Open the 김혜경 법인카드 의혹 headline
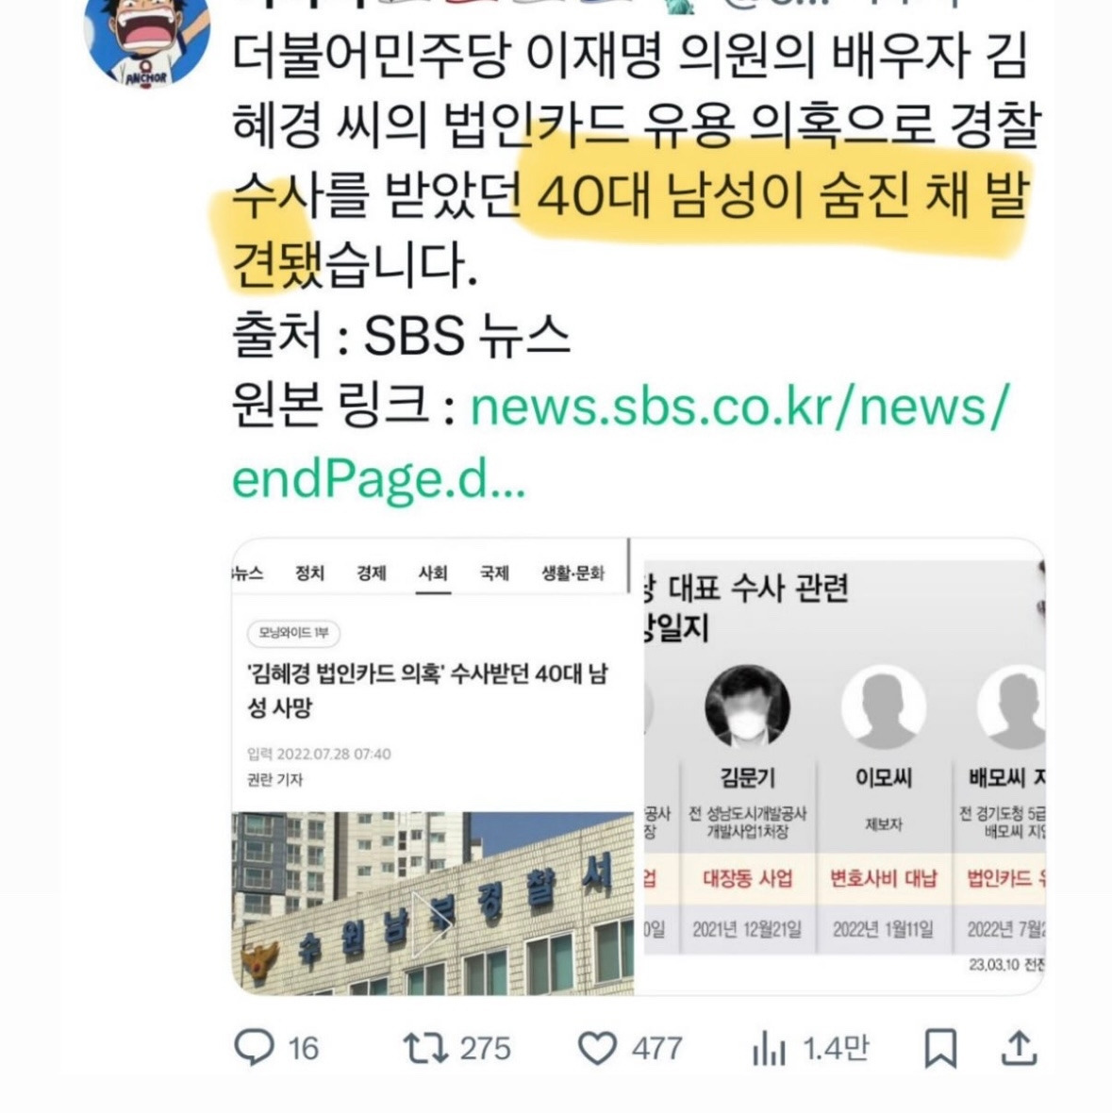Viewport: 1112px width, 1113px height. coord(427,689)
